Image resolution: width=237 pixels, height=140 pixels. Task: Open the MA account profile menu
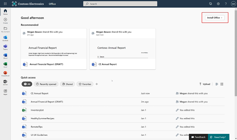(234, 4)
